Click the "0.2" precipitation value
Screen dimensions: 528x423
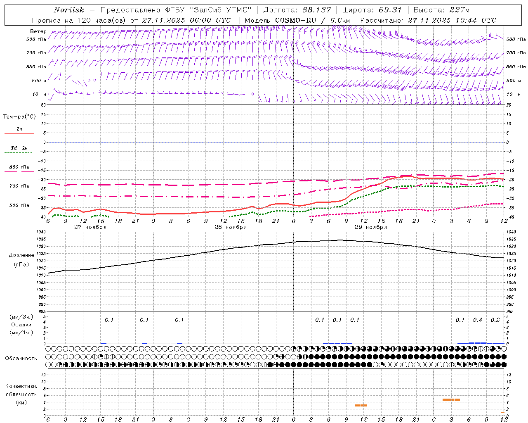point(495,320)
